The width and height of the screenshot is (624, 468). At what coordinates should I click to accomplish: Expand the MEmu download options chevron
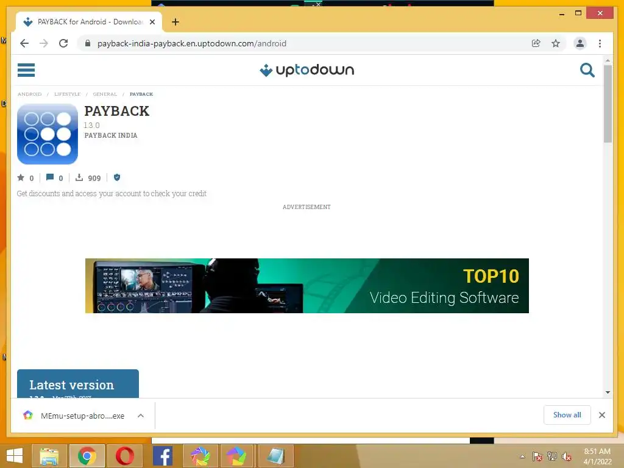coord(141,416)
